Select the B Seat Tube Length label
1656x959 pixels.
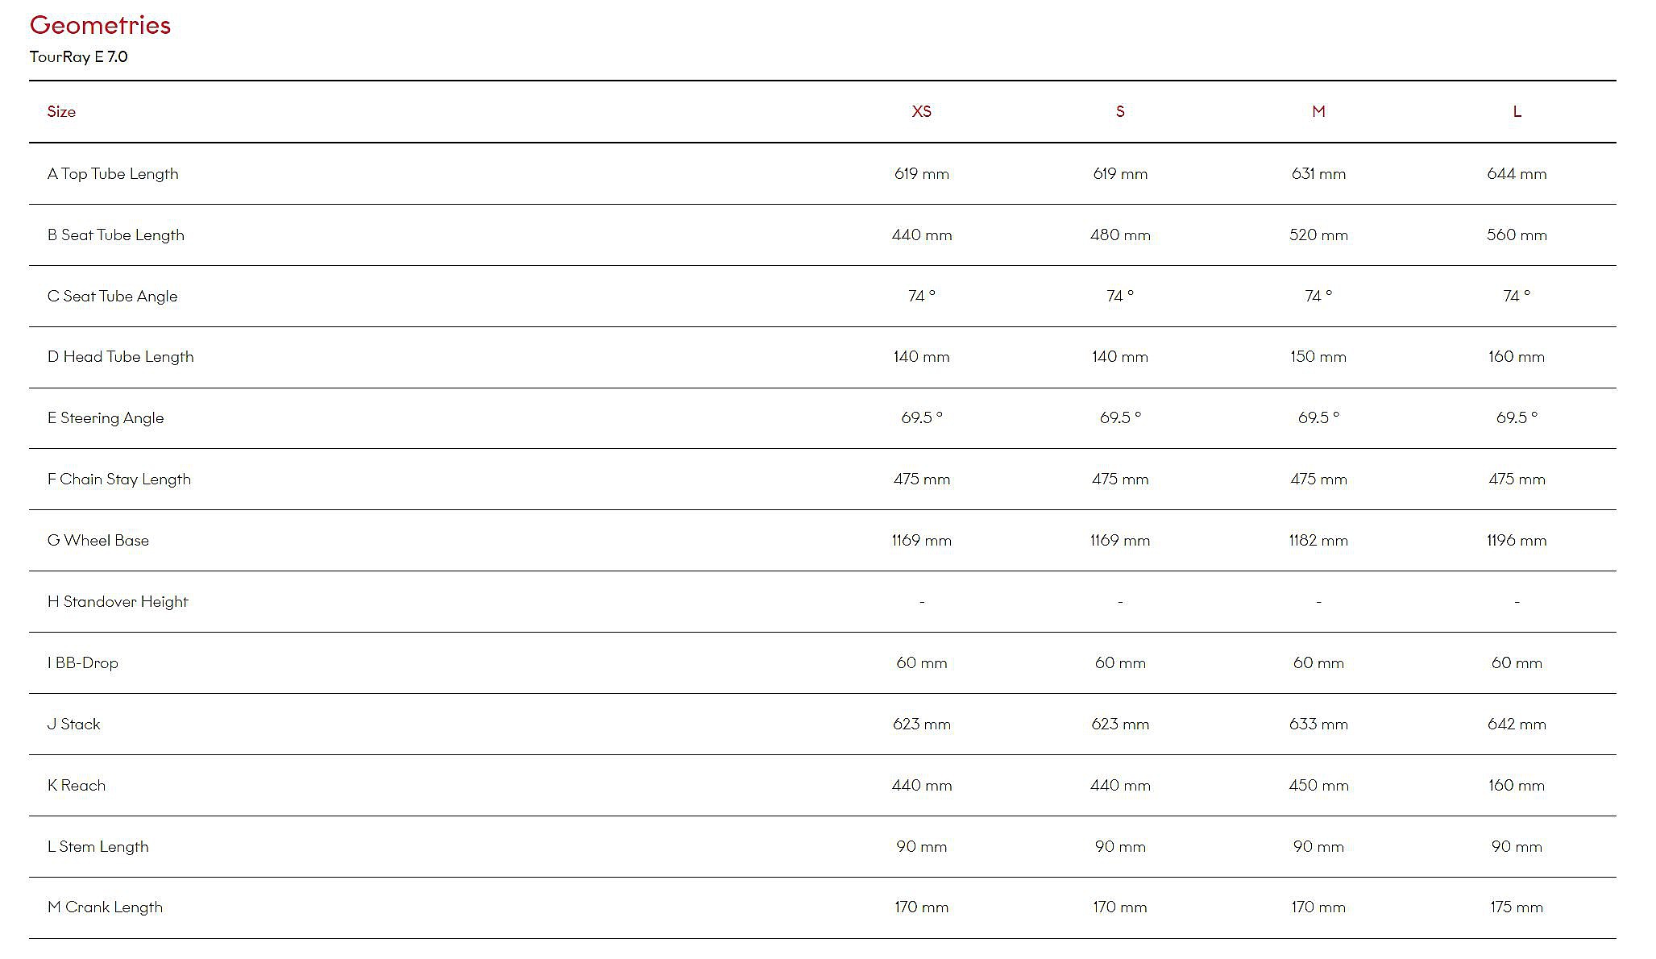[x=115, y=235]
